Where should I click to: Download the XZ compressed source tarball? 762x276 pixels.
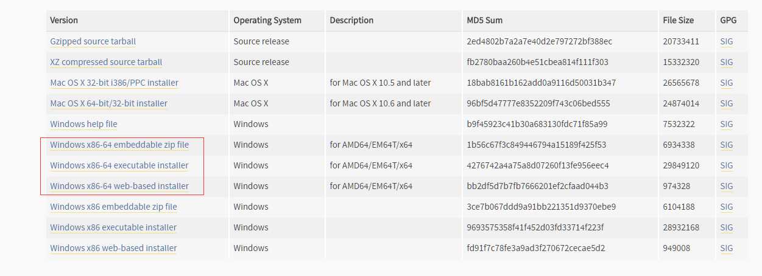coord(106,62)
